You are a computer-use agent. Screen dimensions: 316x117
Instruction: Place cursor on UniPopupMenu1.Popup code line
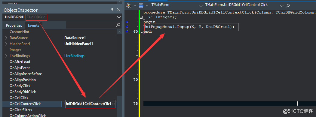pyautogui.click(x=189, y=27)
